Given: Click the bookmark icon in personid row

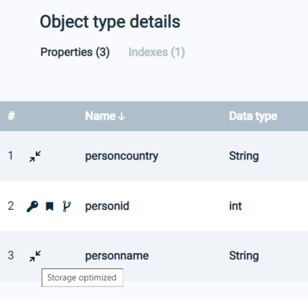Looking at the screenshot, I should coord(50,206).
